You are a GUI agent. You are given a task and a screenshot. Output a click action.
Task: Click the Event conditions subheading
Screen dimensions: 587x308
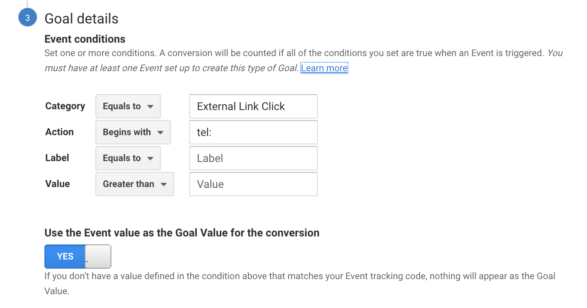coord(85,39)
